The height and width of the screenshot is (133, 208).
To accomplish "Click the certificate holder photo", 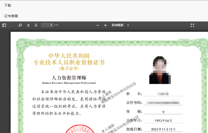I will click(x=160, y=70).
